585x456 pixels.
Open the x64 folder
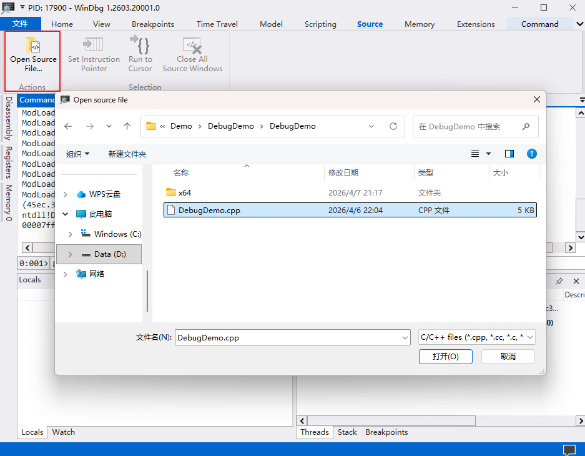(x=184, y=193)
